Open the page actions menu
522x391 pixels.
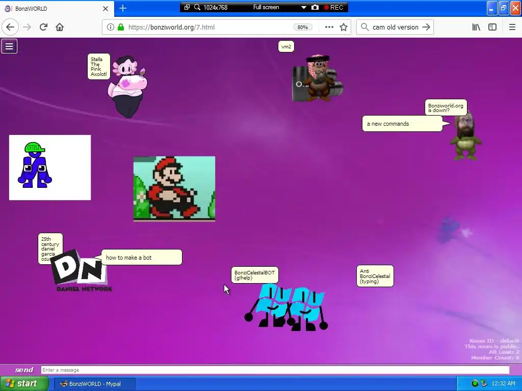click(x=329, y=27)
